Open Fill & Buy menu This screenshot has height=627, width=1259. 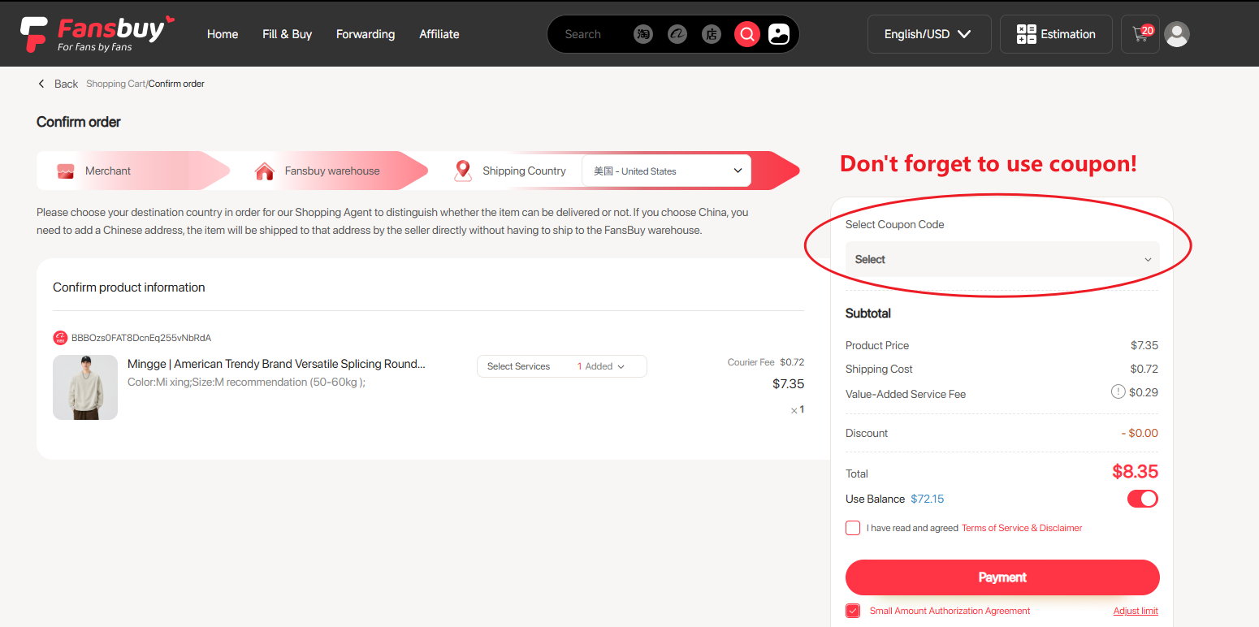288,34
